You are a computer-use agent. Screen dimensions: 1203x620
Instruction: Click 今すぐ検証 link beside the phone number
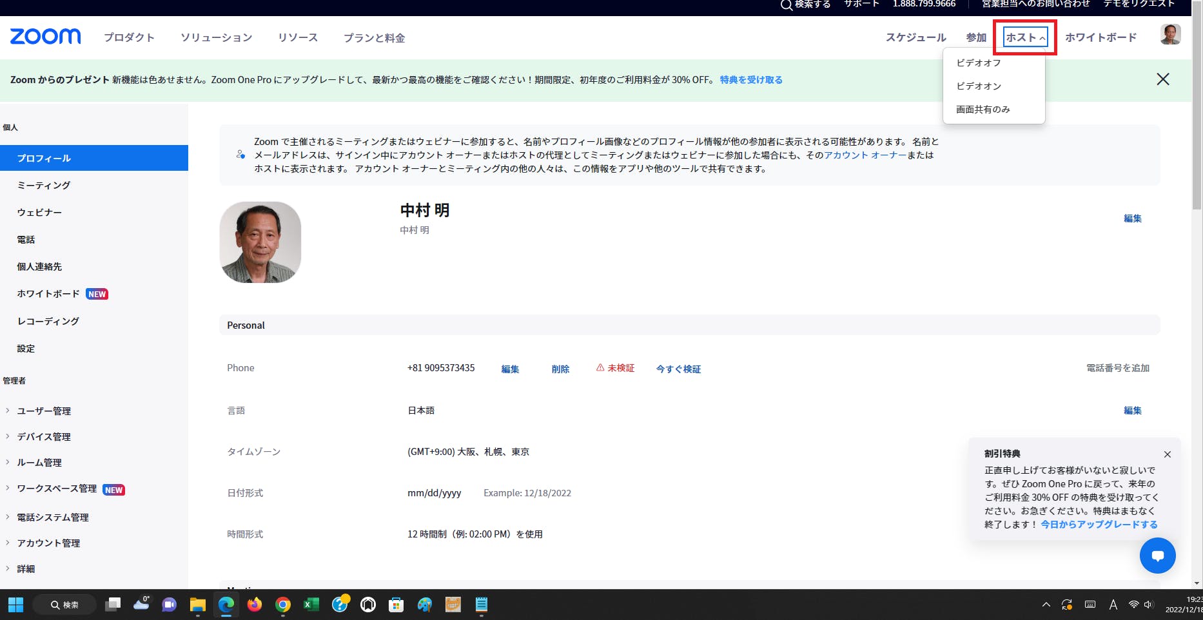point(678,369)
